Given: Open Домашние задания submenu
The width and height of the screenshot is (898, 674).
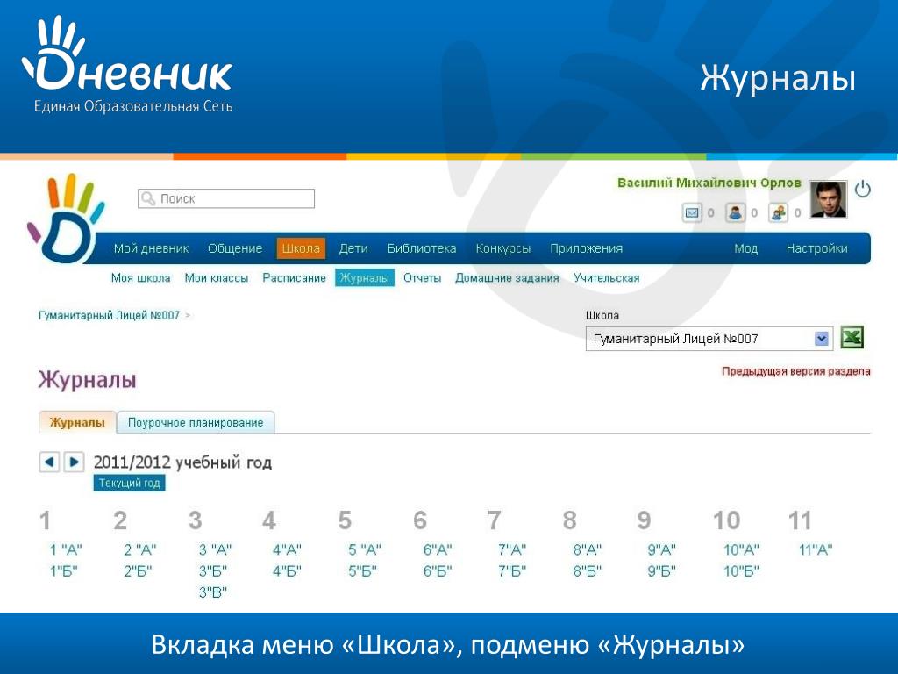Looking at the screenshot, I should 507,278.
